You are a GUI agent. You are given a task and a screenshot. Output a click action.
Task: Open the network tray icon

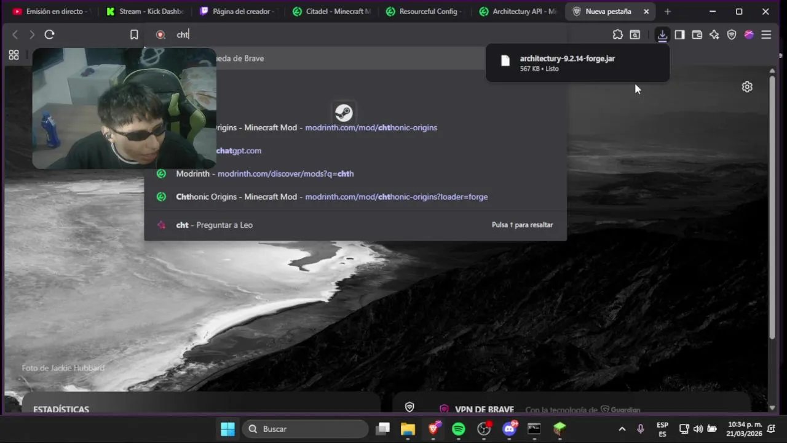pyautogui.click(x=684, y=429)
